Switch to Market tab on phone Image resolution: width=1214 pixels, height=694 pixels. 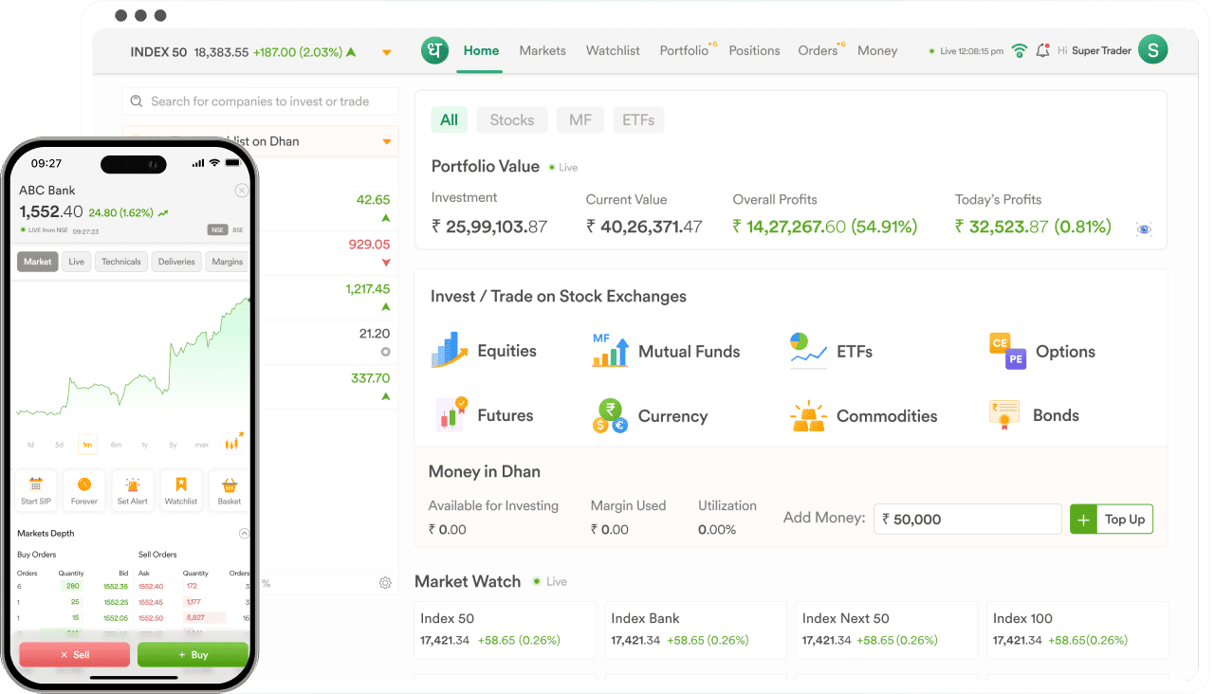(38, 262)
